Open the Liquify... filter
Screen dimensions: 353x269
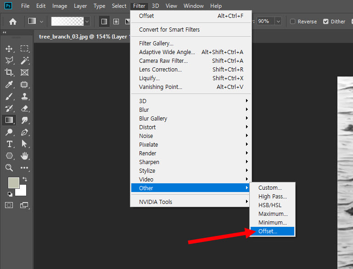click(191, 78)
